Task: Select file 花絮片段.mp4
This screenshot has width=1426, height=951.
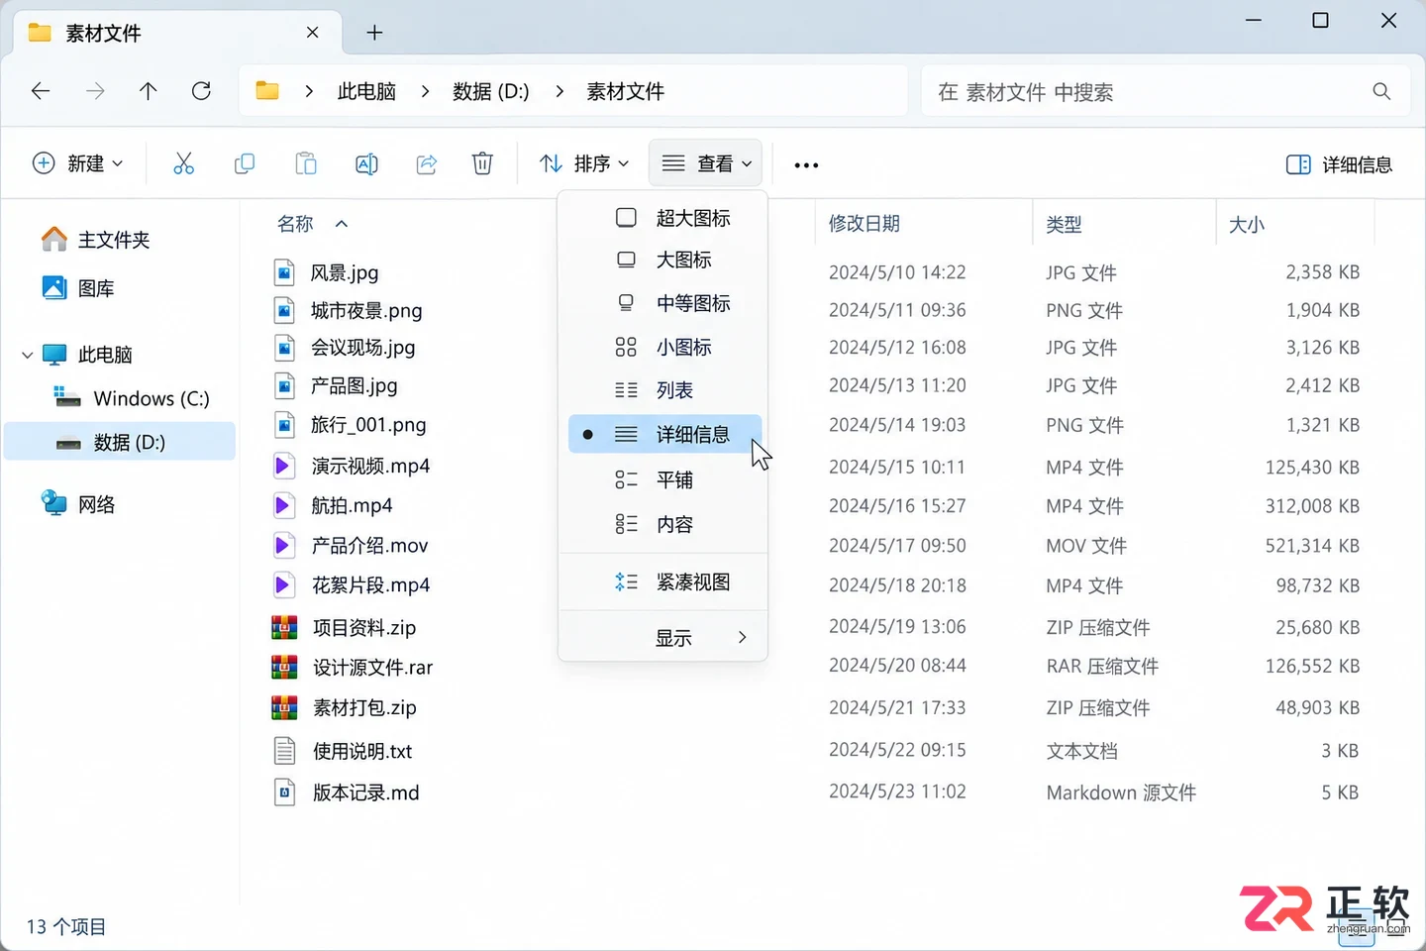Action: click(370, 584)
